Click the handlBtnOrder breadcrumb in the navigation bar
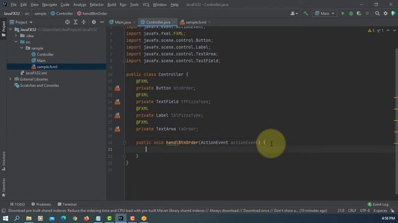Image resolution: width=398 pixels, height=223 pixels. (92, 14)
